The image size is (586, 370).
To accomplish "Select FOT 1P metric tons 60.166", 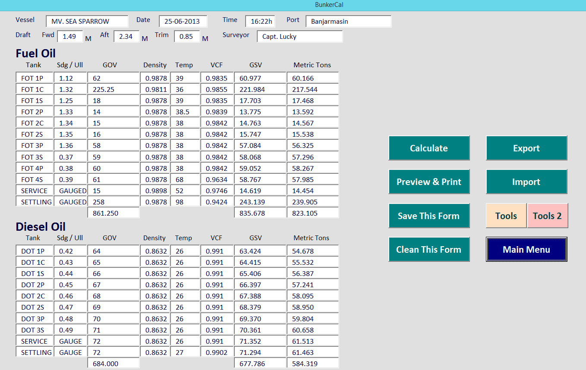I will (313, 78).
